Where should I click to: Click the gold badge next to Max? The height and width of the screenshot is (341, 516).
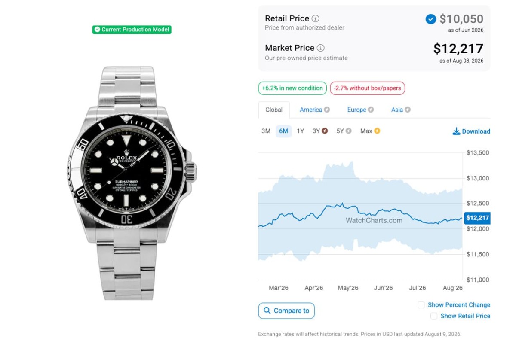pos(377,131)
